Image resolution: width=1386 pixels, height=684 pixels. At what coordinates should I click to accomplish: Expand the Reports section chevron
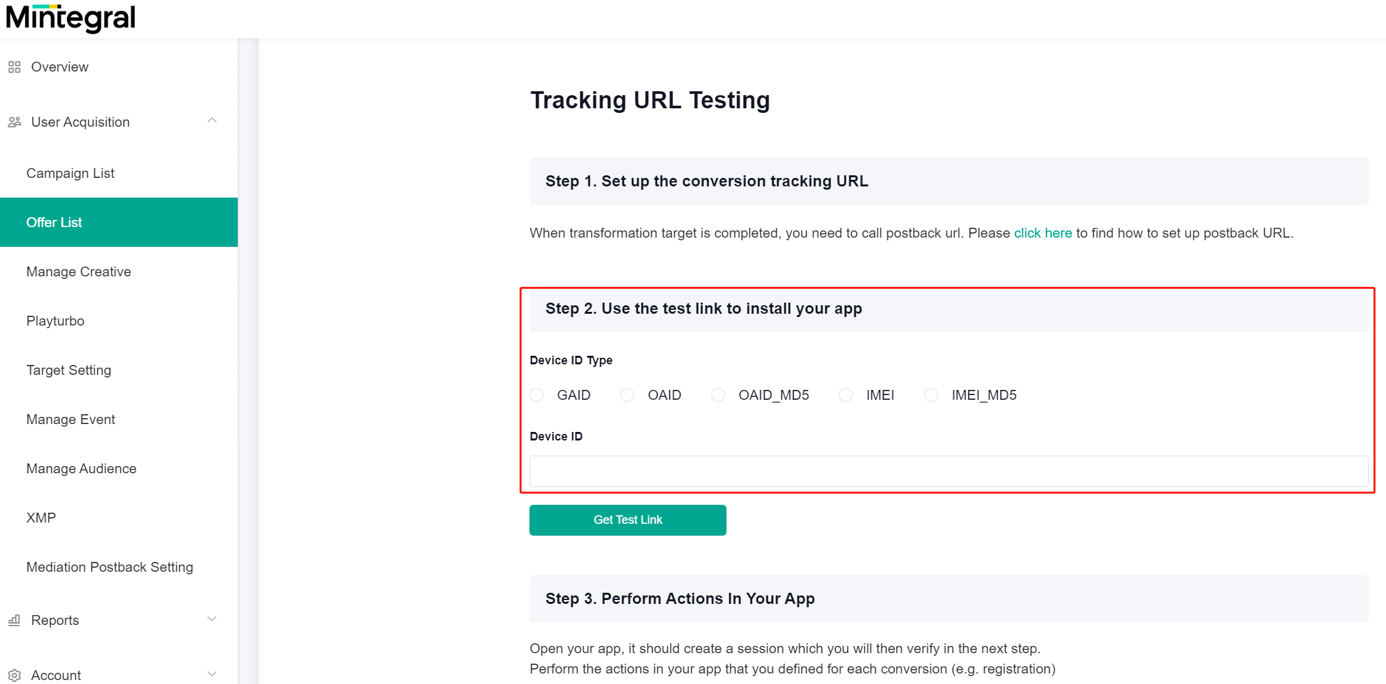212,619
